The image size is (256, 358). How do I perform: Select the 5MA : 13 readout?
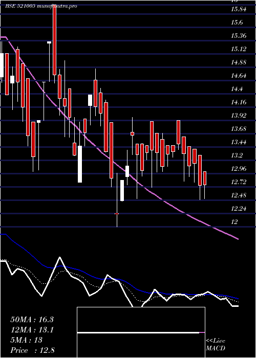click(27, 340)
